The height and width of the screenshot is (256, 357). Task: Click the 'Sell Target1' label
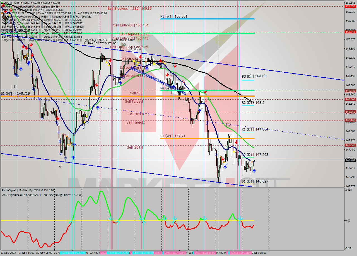click(134, 102)
